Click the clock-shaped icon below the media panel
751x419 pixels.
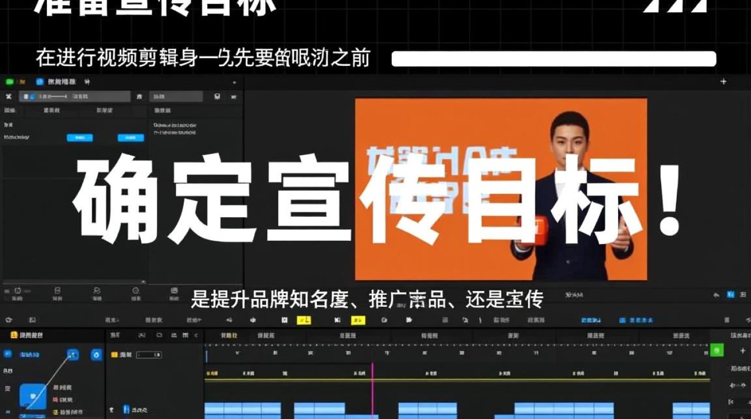coord(136,291)
